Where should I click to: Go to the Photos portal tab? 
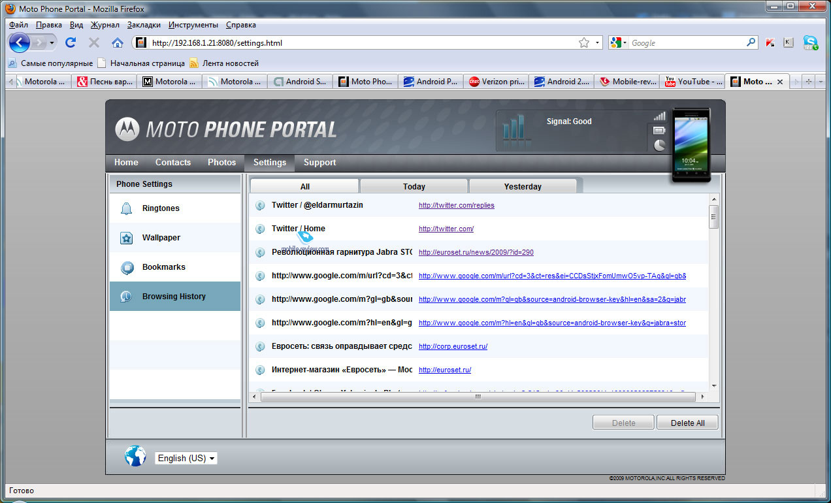pos(222,163)
